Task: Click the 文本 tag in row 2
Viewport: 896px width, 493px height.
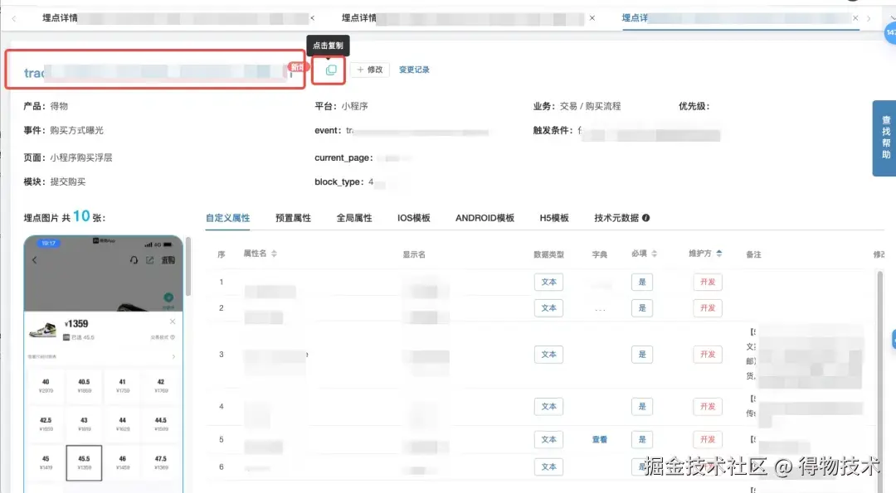Action: [x=548, y=308]
